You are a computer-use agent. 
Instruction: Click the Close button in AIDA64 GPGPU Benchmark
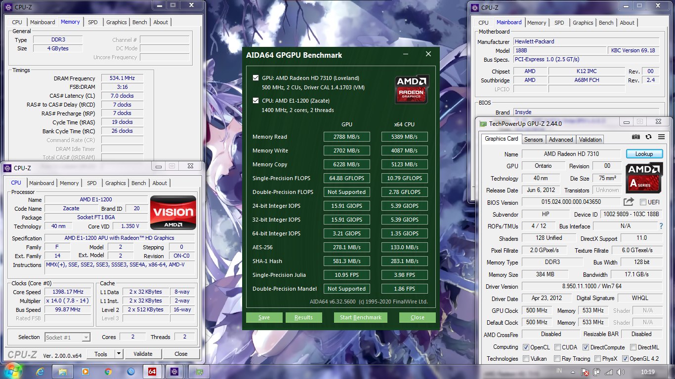tap(418, 317)
